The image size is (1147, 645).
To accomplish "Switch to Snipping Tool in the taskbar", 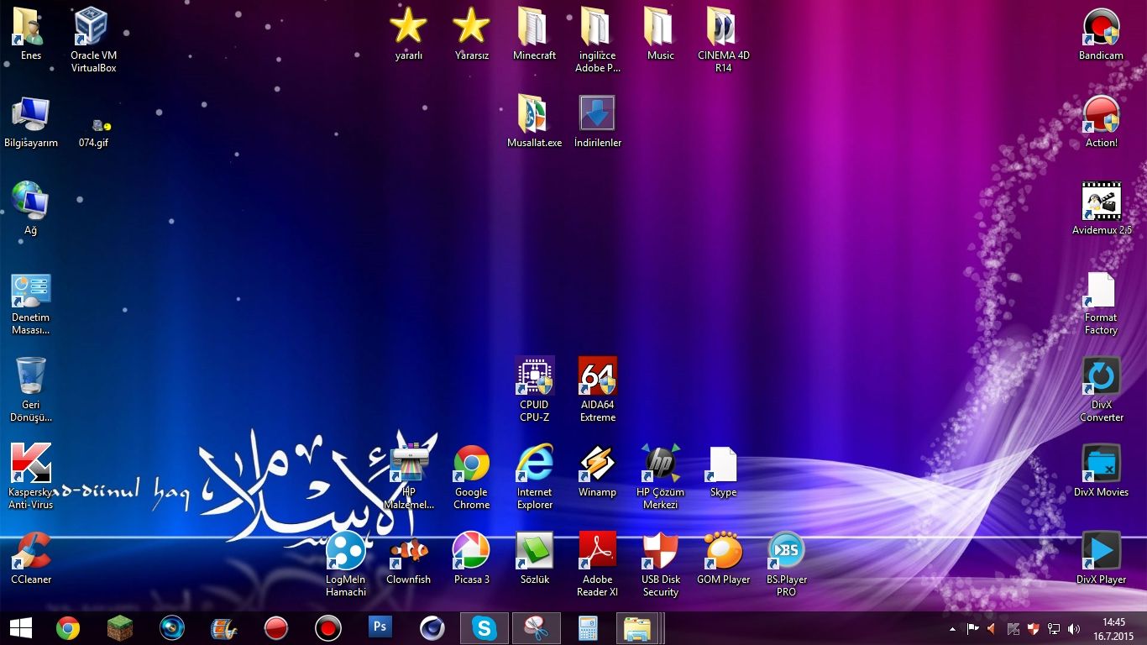I will click(x=537, y=628).
